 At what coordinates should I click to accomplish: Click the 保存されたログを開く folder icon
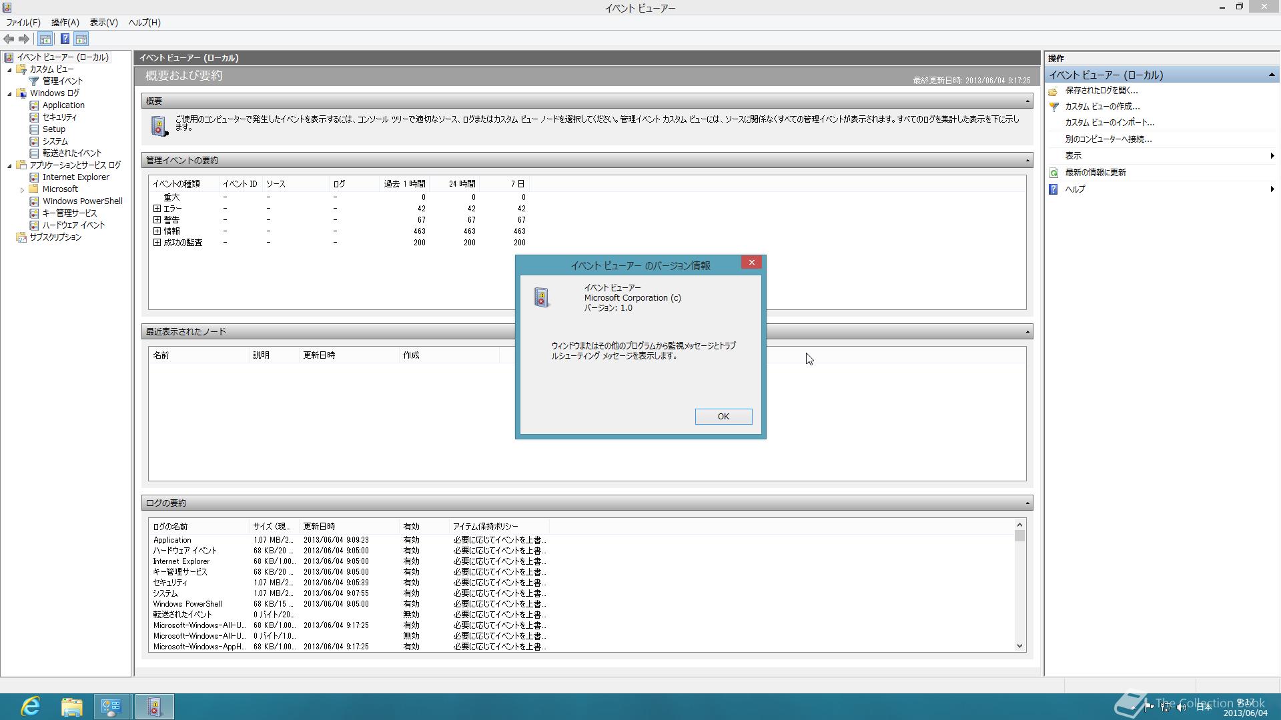(1053, 91)
